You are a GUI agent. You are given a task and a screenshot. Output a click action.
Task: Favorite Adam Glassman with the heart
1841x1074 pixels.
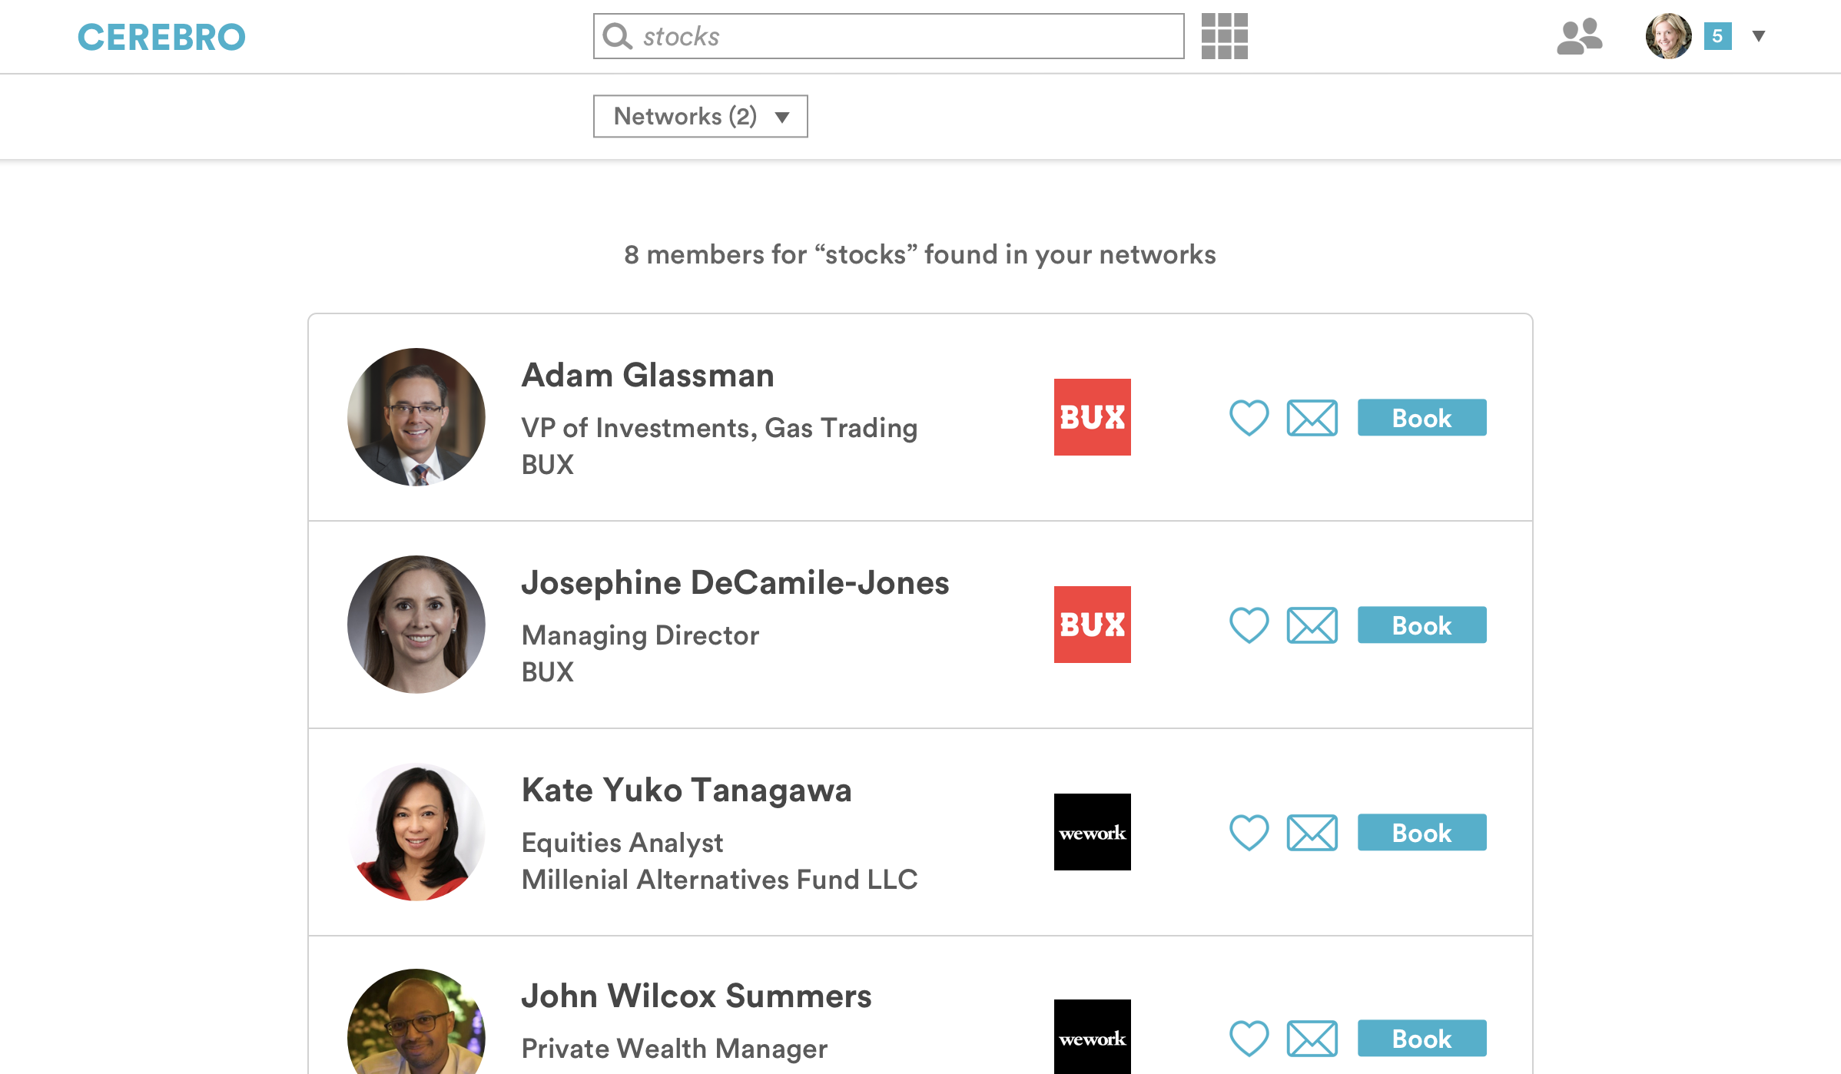(1249, 418)
